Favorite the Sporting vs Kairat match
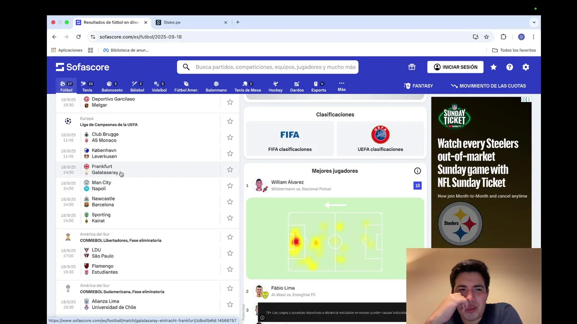The image size is (577, 324). pos(230,218)
